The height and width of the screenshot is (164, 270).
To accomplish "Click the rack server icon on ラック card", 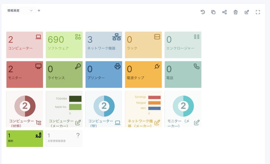I will point(157,37).
